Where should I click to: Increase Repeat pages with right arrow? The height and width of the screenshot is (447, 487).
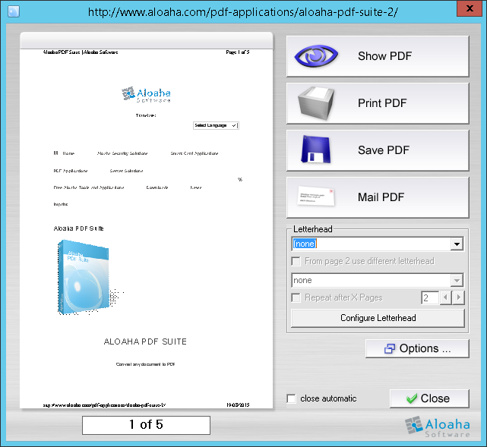click(x=458, y=297)
